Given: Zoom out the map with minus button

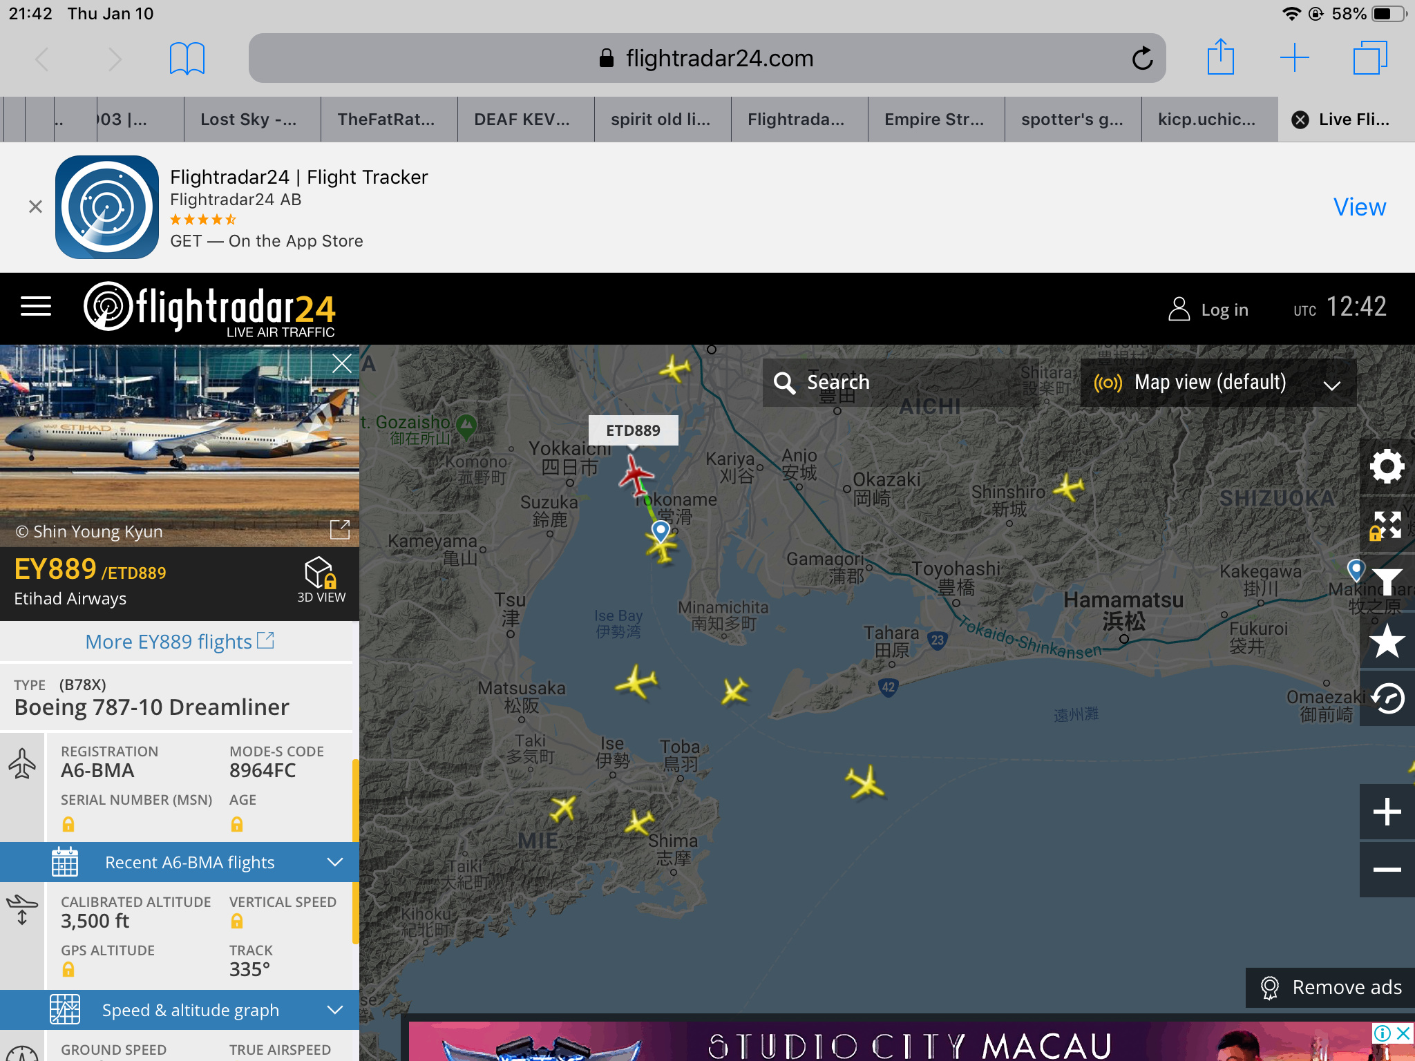Looking at the screenshot, I should (1387, 869).
